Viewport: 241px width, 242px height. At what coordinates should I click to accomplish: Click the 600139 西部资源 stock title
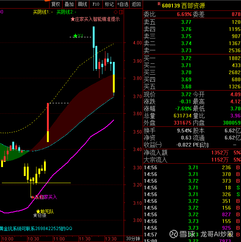tap(184, 6)
